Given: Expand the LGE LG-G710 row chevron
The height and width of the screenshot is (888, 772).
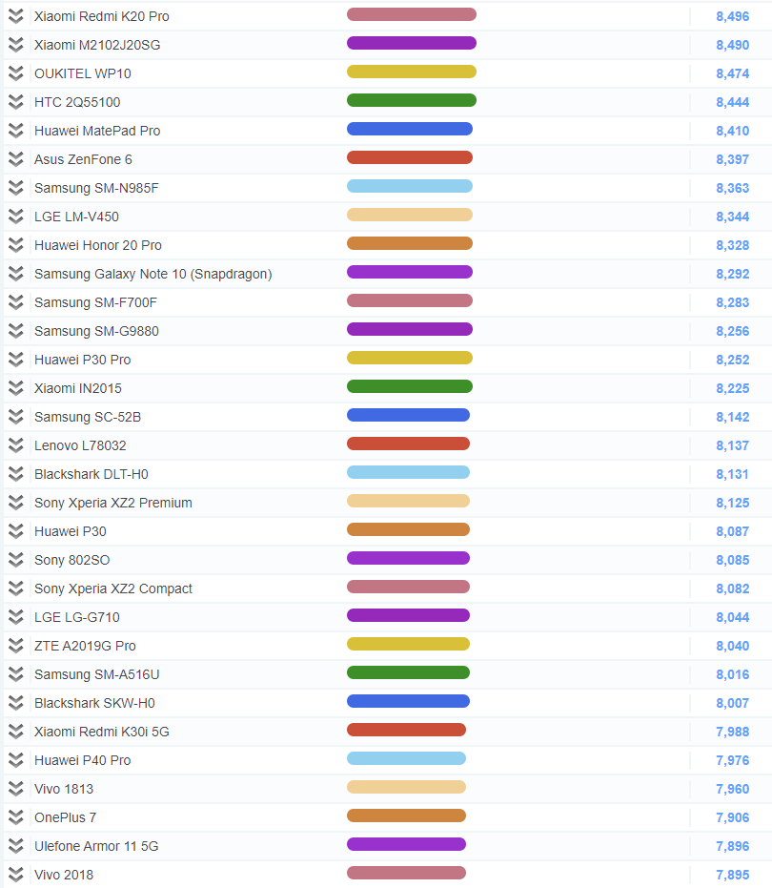Looking at the screenshot, I should [16, 617].
